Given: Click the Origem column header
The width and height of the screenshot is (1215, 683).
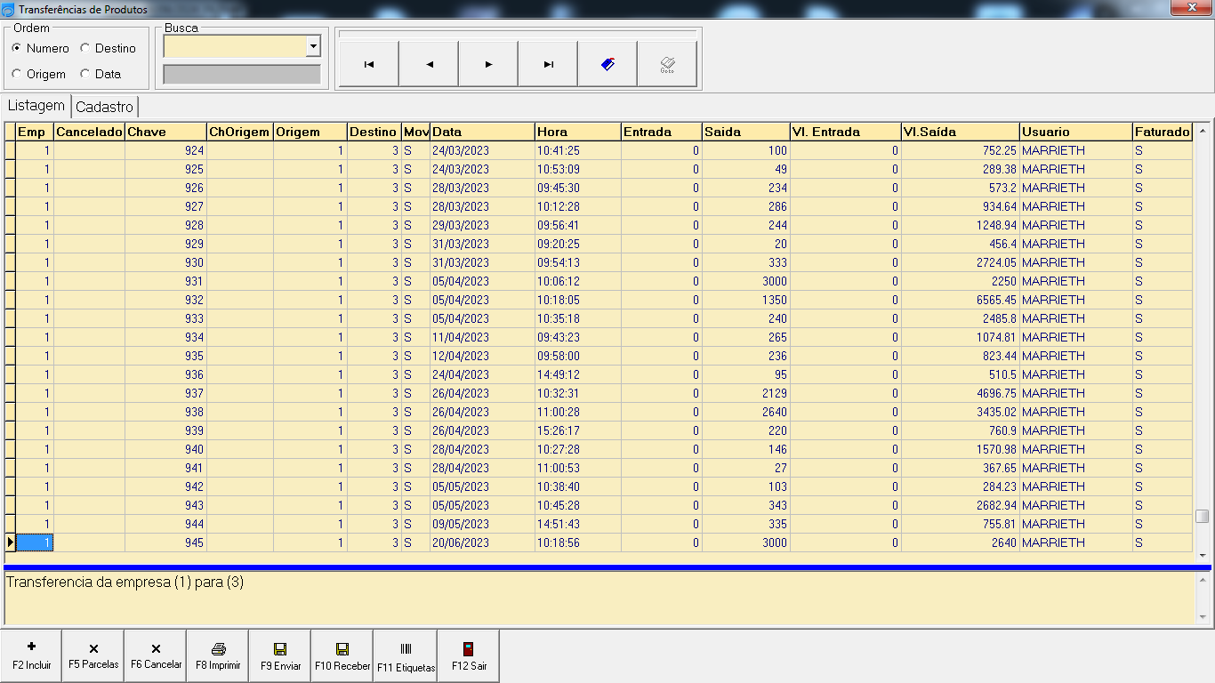Looking at the screenshot, I should [x=310, y=132].
